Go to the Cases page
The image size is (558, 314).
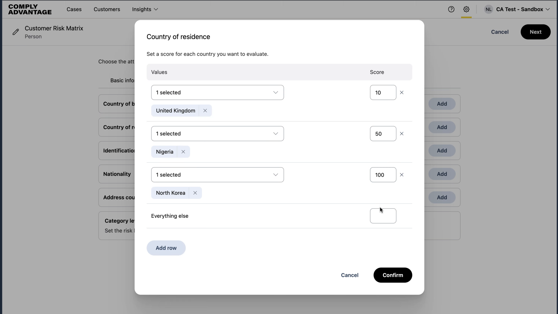click(x=74, y=9)
